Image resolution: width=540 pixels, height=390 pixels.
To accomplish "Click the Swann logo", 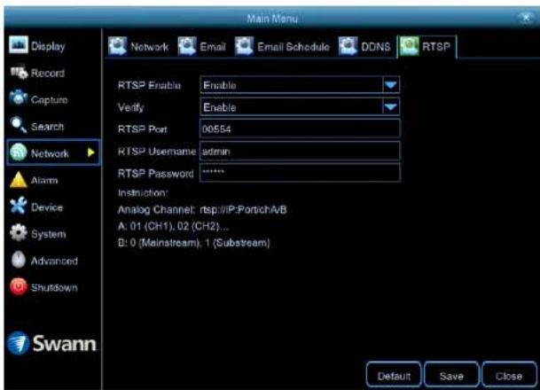I will coord(51,343).
